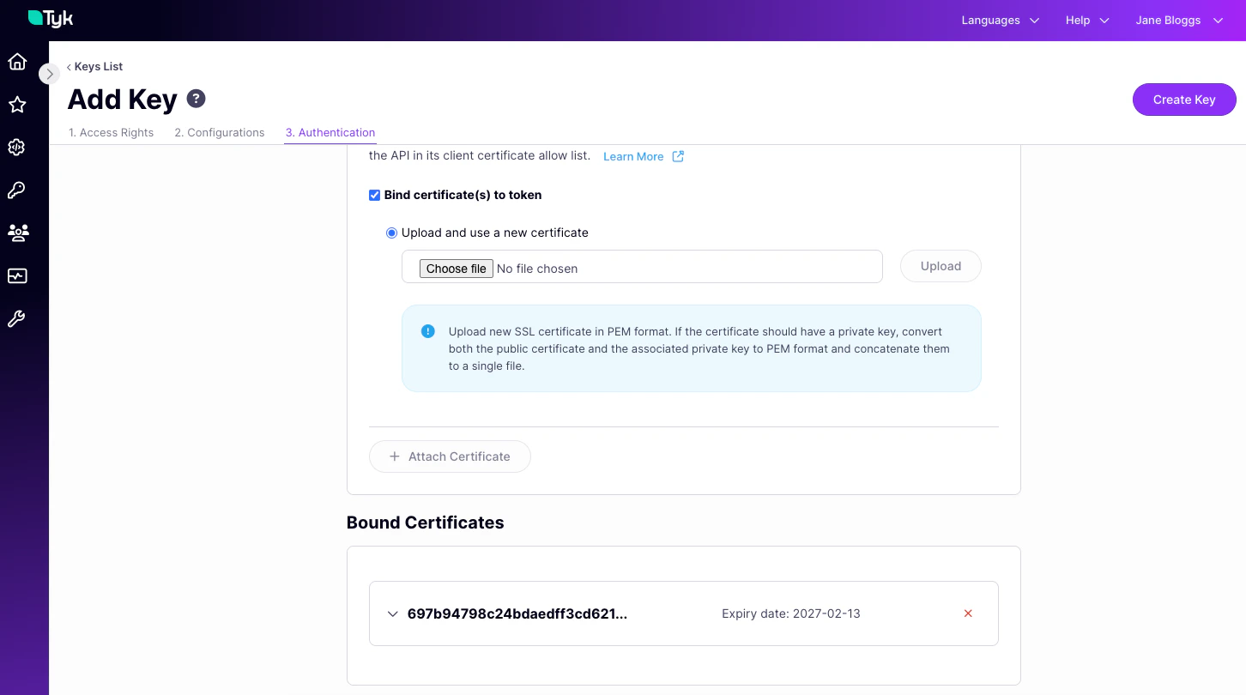Open the APIs section via gear-code icon
This screenshot has width=1246, height=695.
(x=17, y=147)
